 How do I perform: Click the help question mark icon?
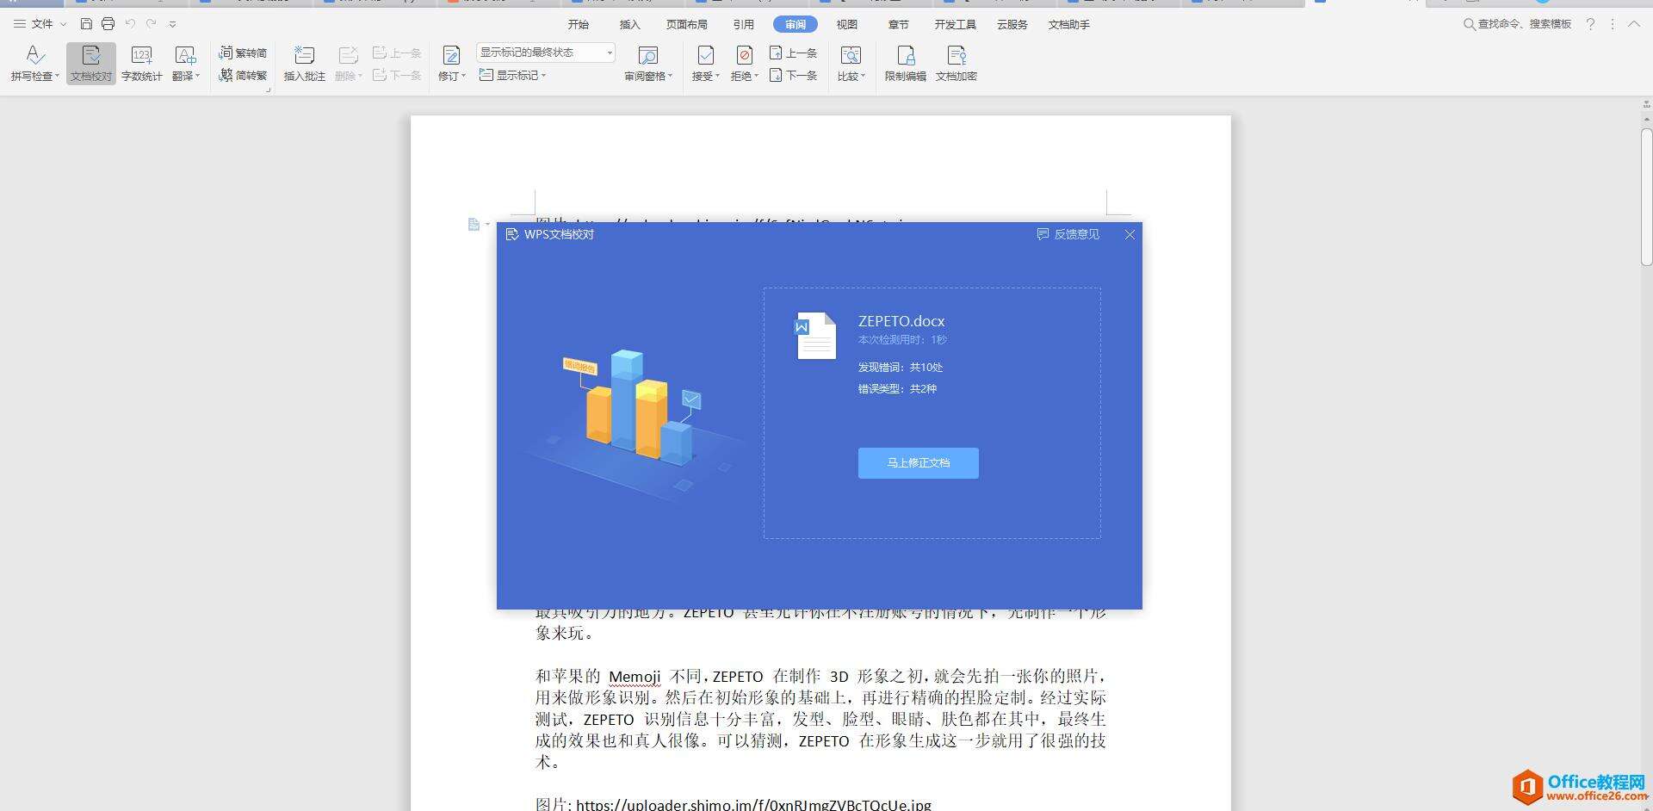click(x=1590, y=24)
